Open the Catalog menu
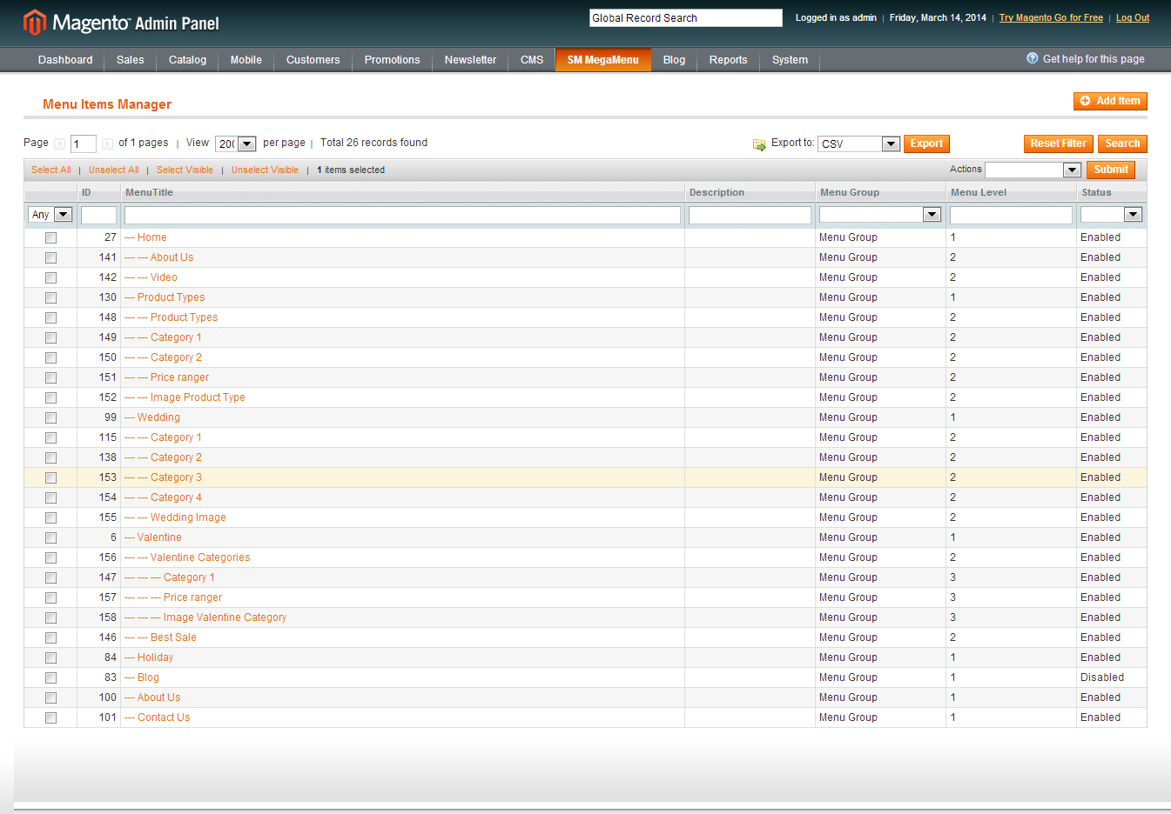1171x814 pixels. (187, 60)
